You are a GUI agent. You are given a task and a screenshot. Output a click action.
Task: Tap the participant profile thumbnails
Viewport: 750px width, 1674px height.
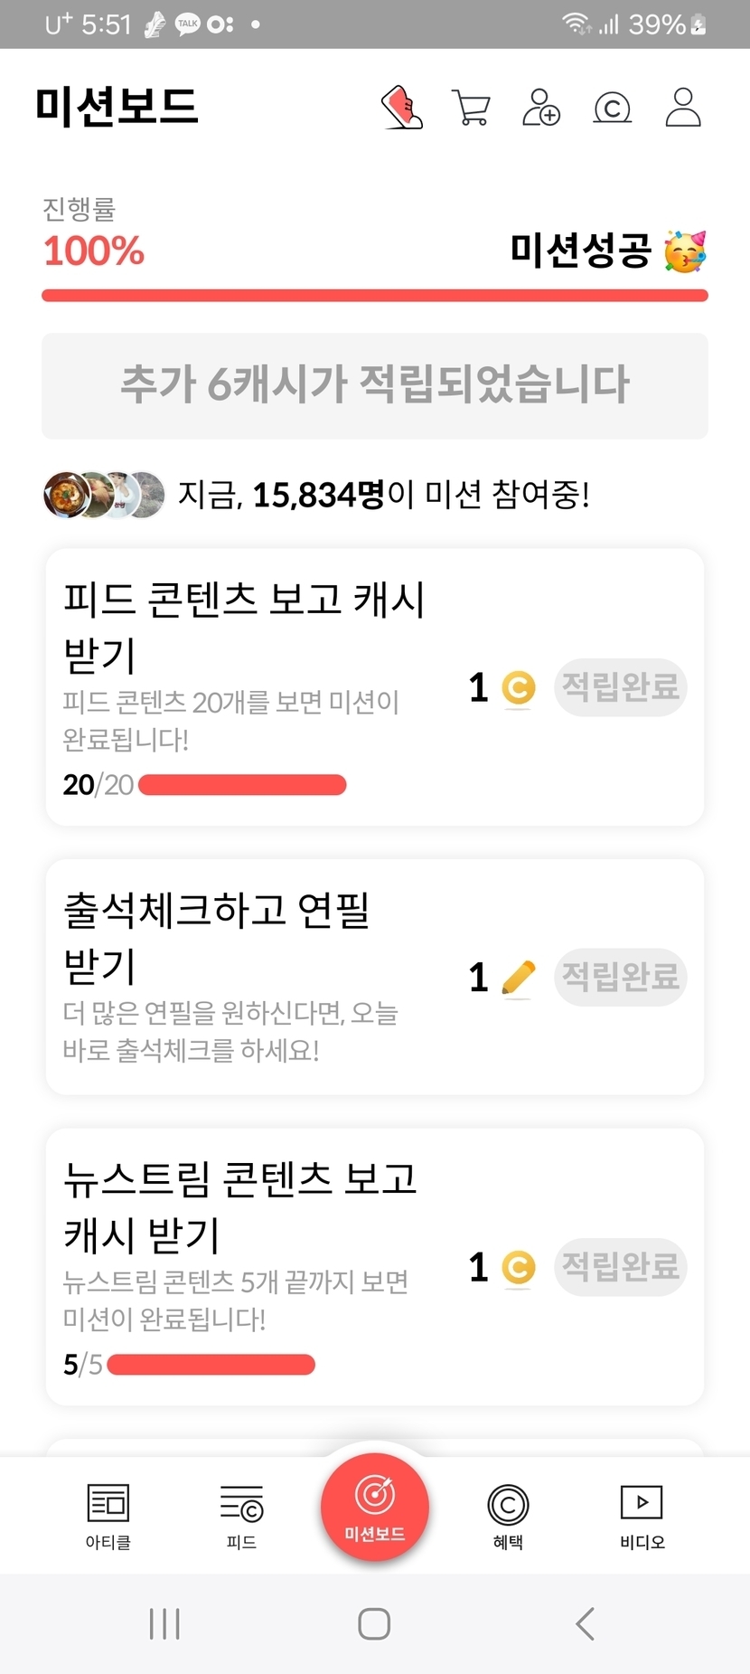[x=104, y=495]
